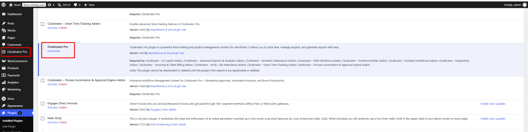Delete Digages Direct Invoices plugin

pyautogui.click(x=63, y=108)
